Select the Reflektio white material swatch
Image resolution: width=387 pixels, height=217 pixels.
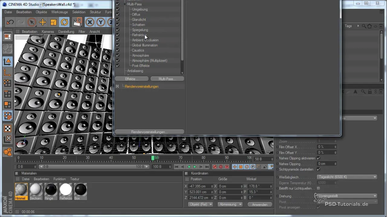click(x=66, y=192)
